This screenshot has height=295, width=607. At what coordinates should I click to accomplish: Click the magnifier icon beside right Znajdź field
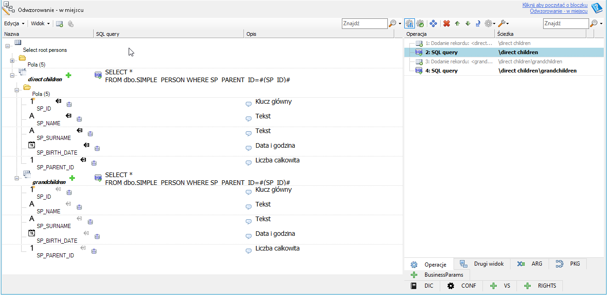(x=594, y=23)
